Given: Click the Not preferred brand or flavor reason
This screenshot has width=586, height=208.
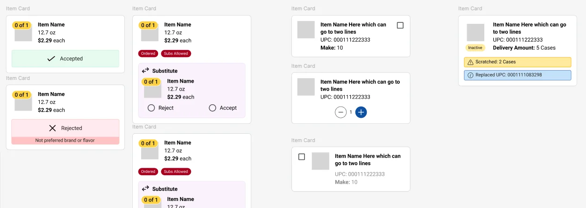Looking at the screenshot, I should click(65, 140).
